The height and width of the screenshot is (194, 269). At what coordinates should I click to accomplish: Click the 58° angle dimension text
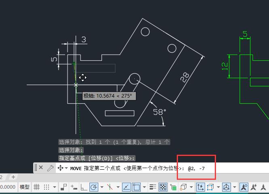pyautogui.click(x=159, y=112)
